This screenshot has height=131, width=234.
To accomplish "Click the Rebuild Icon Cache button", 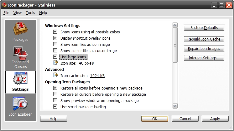I will pyautogui.click(x=204, y=39).
